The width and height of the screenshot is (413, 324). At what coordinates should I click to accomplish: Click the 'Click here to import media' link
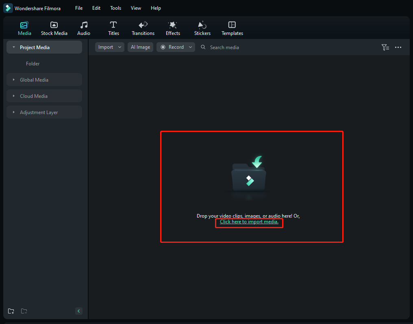click(x=249, y=222)
